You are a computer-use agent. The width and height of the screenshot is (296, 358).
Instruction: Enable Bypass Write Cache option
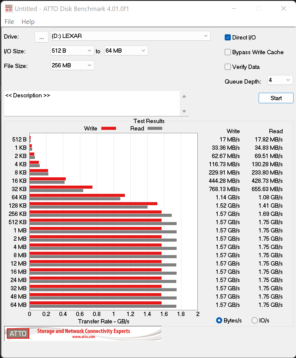coord(228,52)
